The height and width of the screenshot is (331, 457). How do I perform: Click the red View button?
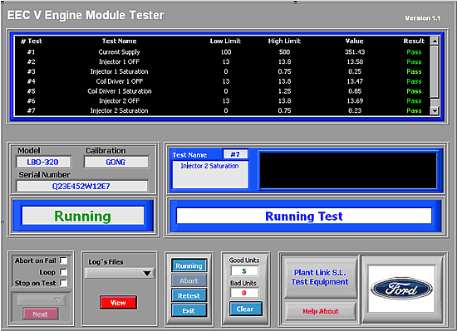[118, 303]
